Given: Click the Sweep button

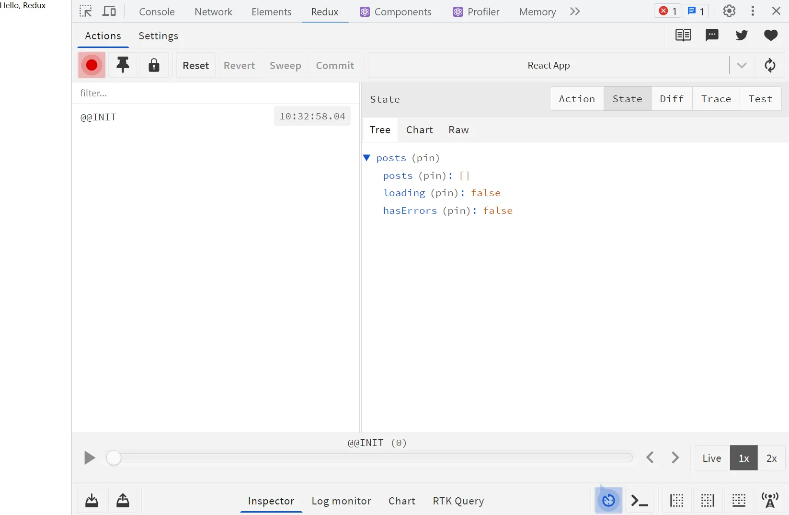Looking at the screenshot, I should 286,65.
